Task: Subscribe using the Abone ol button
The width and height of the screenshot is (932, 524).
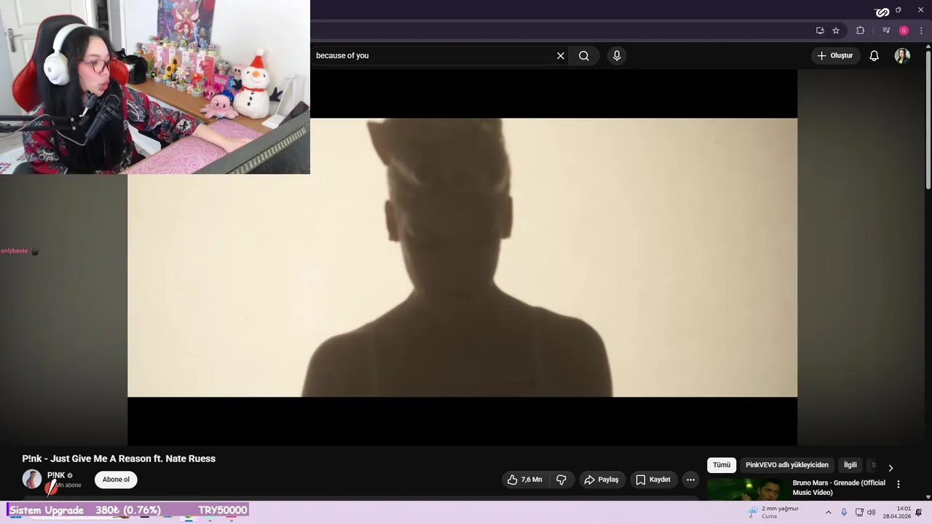Action: tap(116, 480)
